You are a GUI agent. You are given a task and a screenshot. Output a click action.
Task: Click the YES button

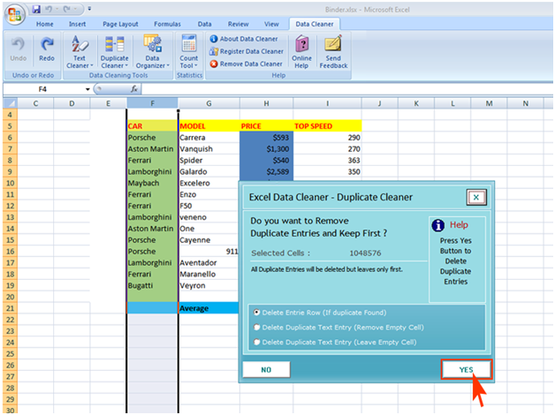pyautogui.click(x=467, y=370)
